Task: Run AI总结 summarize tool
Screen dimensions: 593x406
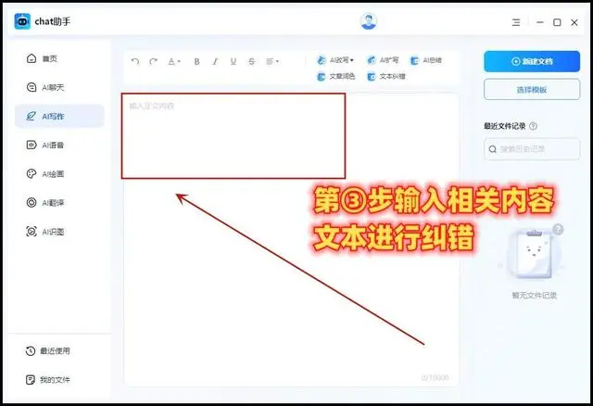Action: point(426,60)
